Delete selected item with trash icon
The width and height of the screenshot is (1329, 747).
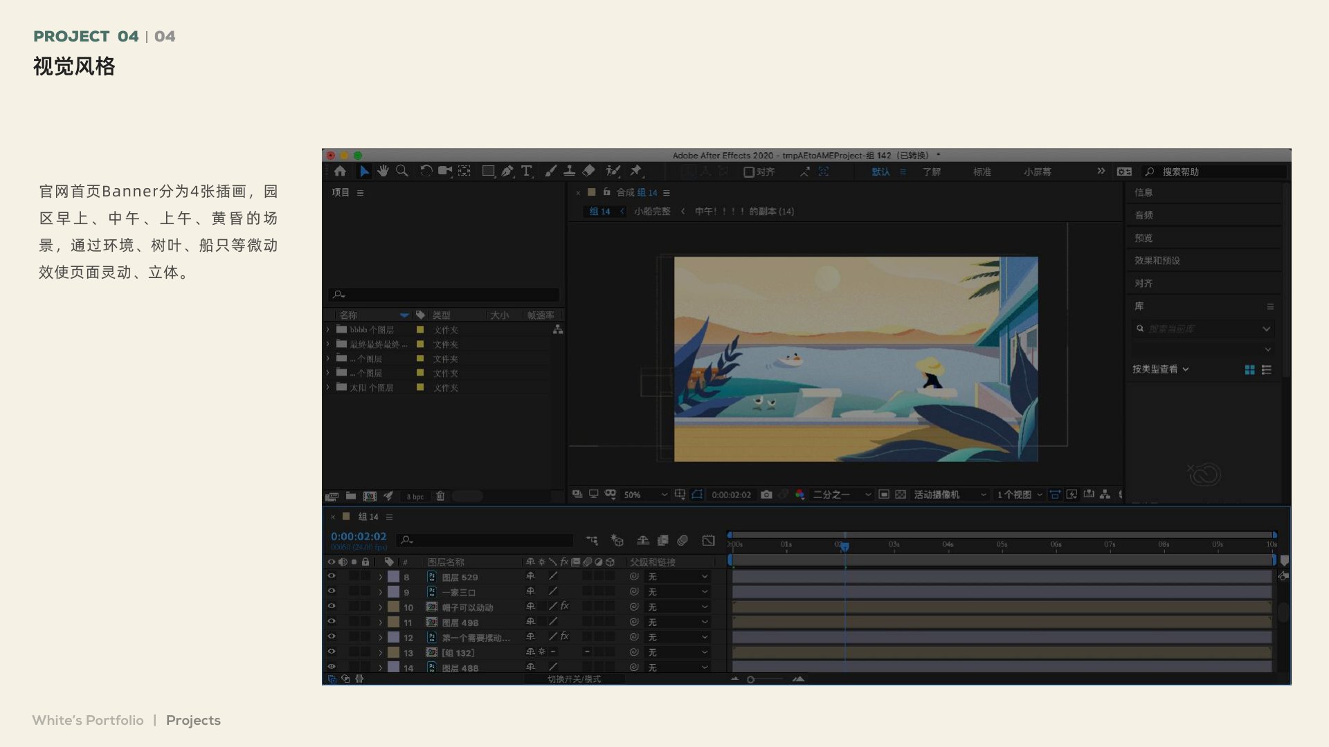point(440,496)
